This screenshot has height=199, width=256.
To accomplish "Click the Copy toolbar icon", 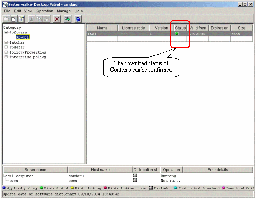I will click(x=39, y=19).
